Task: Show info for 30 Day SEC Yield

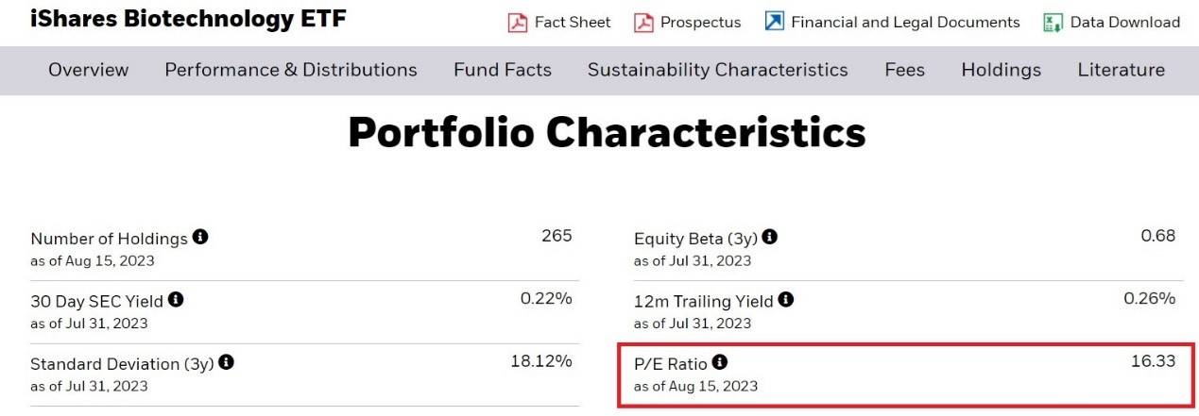Action: coord(176,300)
